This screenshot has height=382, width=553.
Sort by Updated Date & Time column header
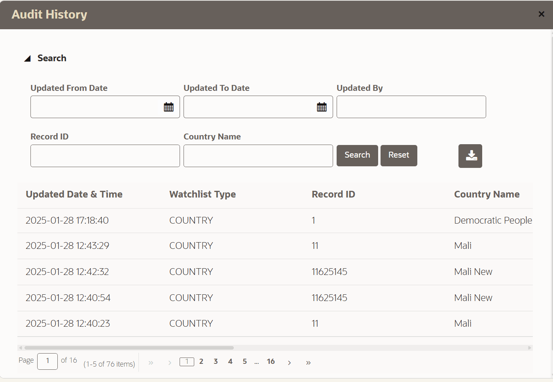click(x=74, y=194)
